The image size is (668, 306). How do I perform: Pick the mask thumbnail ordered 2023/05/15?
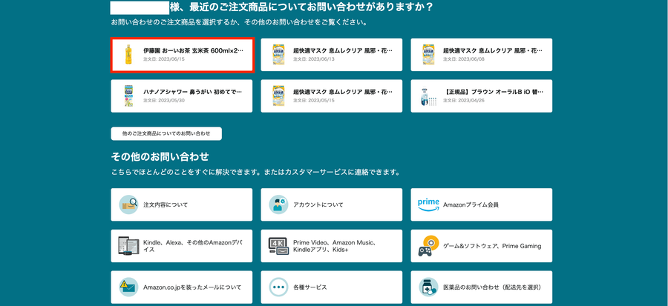[278, 96]
